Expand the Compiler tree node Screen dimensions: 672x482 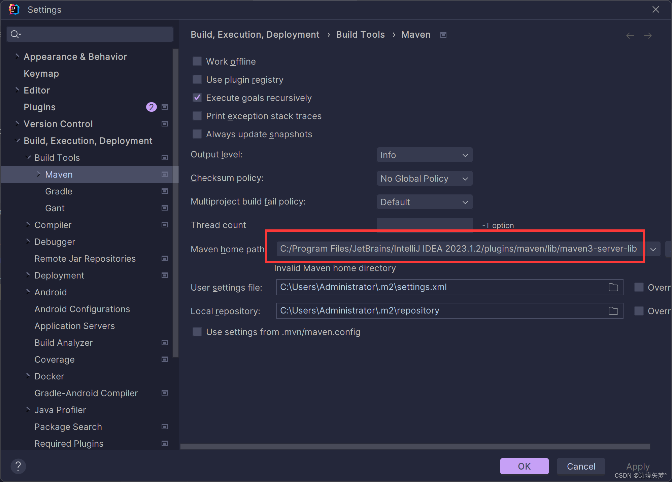[x=28, y=225]
